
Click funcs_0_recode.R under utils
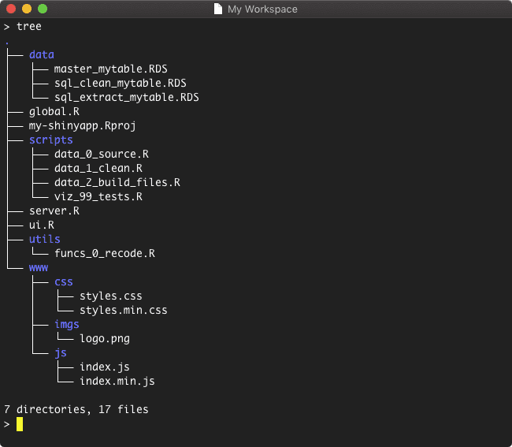coord(104,254)
